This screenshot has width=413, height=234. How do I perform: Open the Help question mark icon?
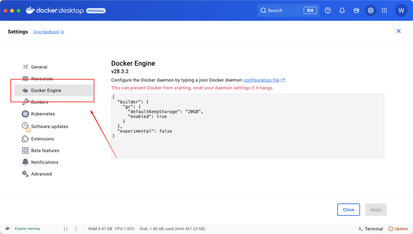point(328,11)
